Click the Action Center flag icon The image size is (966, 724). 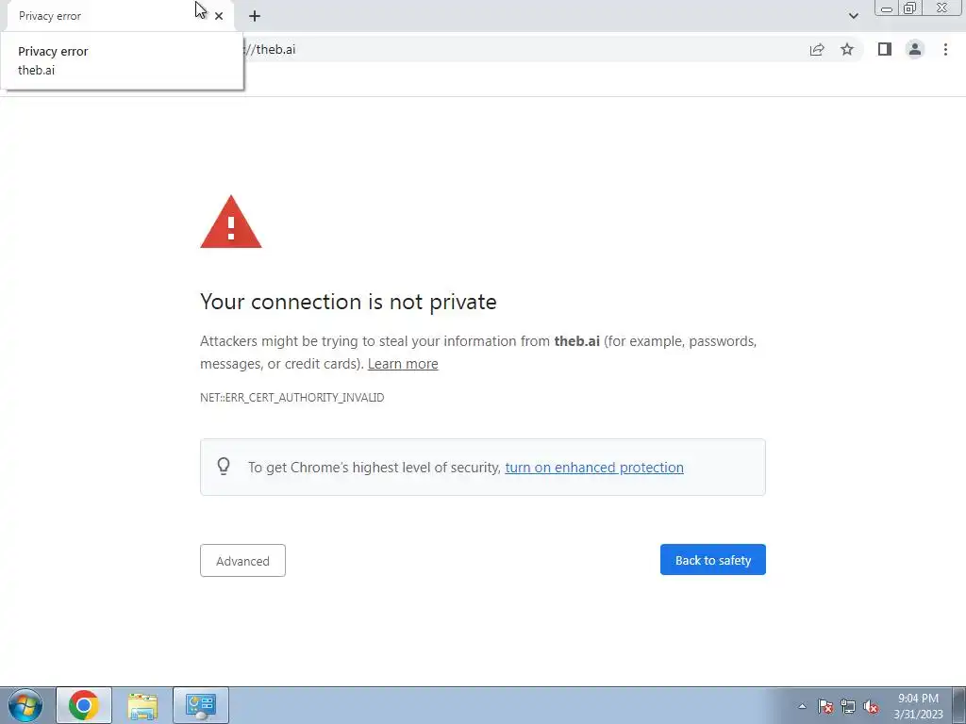click(x=825, y=706)
